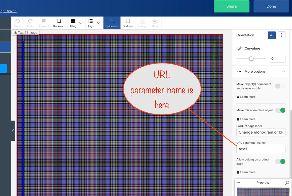Click the changes saved link
292x196 pixels.
8,11
